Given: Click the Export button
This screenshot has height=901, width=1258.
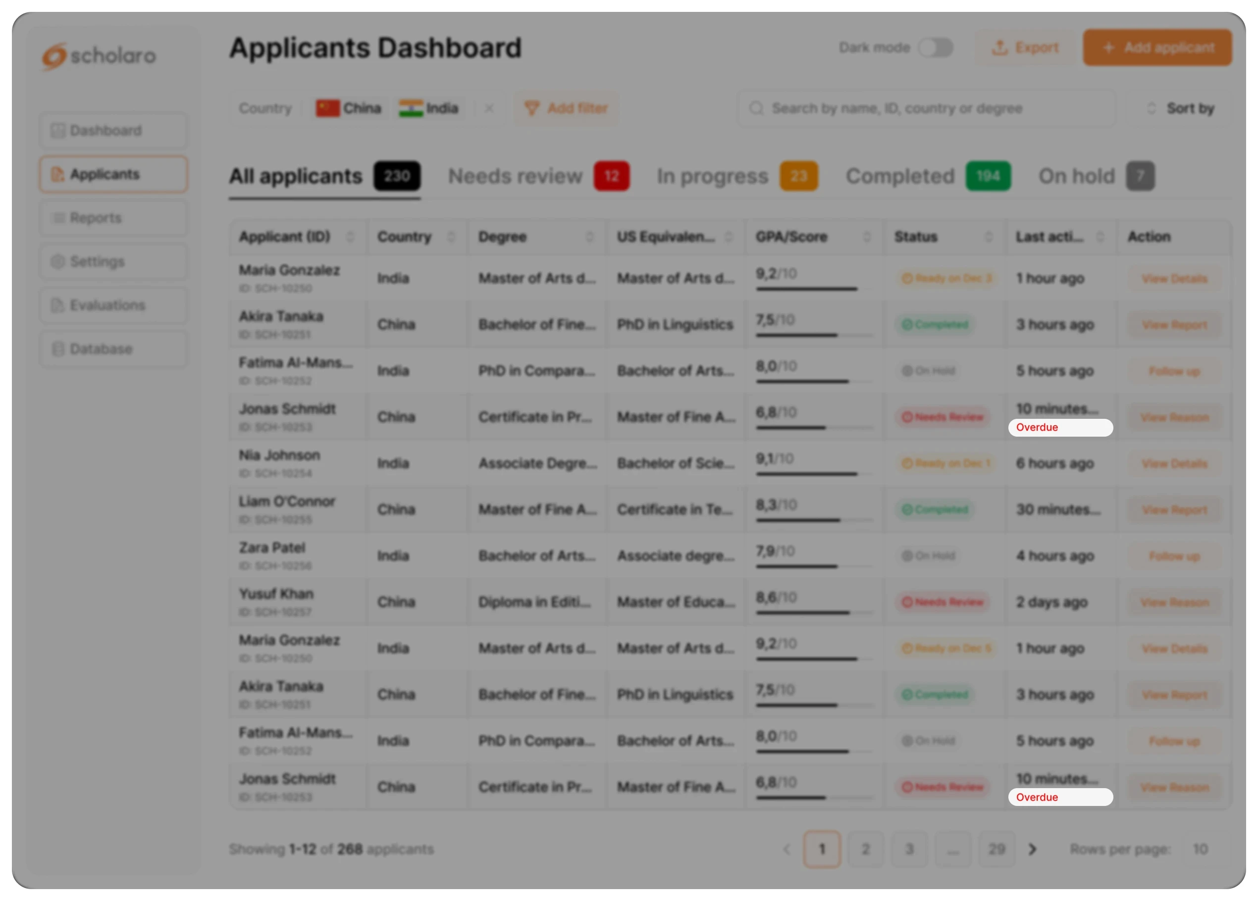Looking at the screenshot, I should 1025,48.
